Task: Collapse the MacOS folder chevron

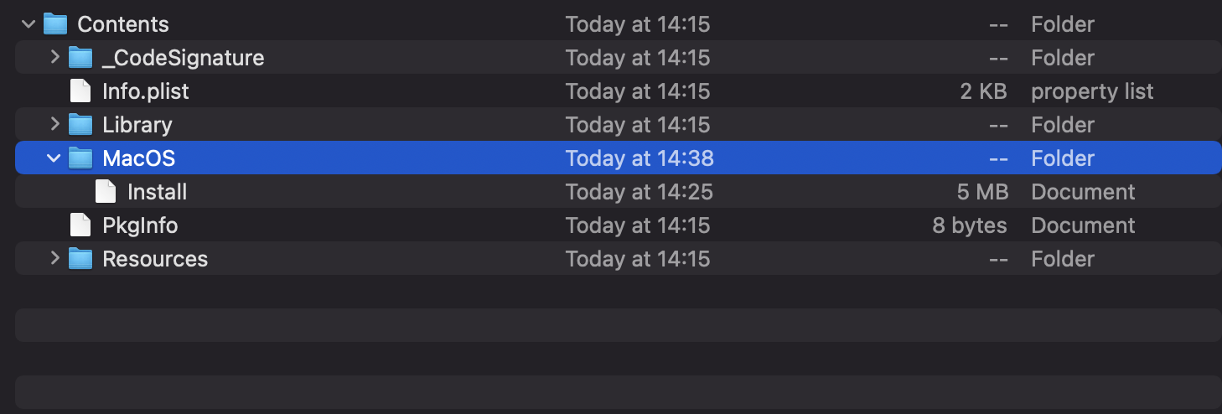Action: click(54, 158)
